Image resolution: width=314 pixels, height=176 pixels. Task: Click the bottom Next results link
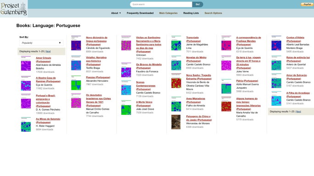point(298,112)
